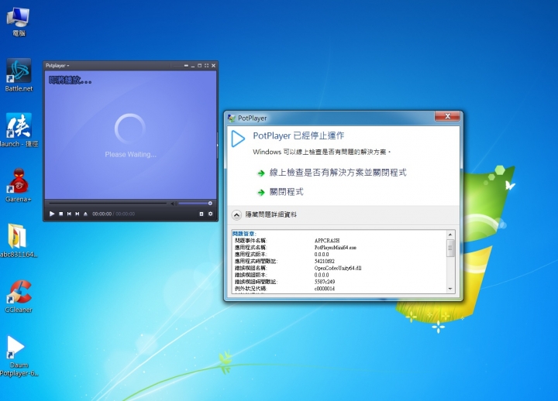Click OpenCodecUnity64.dll in problem details
Screen dimensions: 558x401
tap(338, 268)
